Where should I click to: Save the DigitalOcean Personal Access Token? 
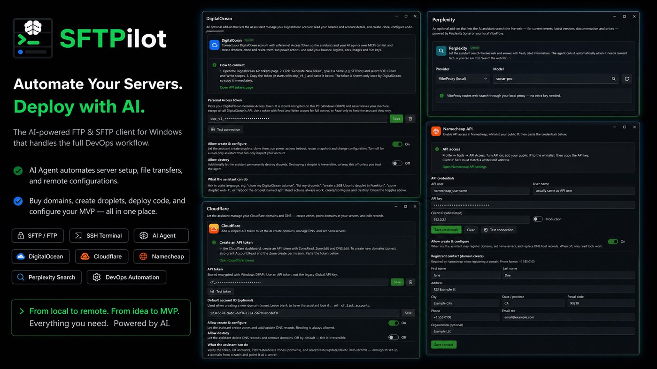click(x=396, y=119)
